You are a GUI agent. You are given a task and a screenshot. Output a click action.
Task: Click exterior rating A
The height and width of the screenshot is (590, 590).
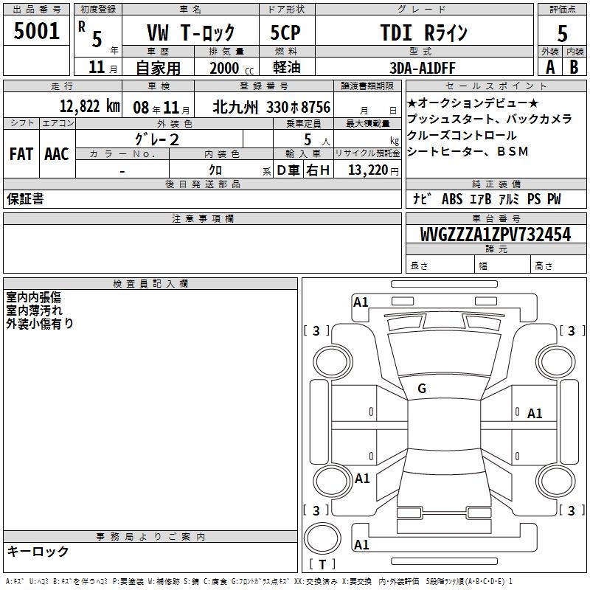(550, 67)
